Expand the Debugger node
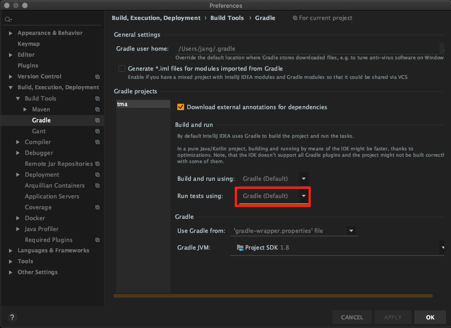 pos(18,153)
